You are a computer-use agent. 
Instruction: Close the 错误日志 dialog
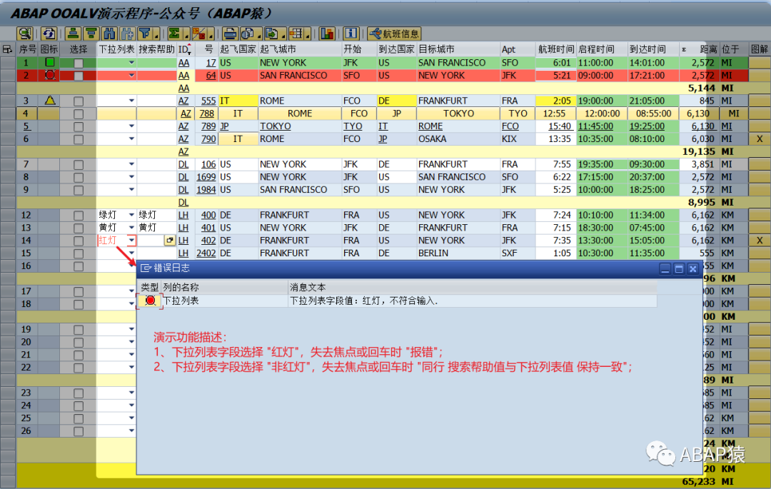692,269
